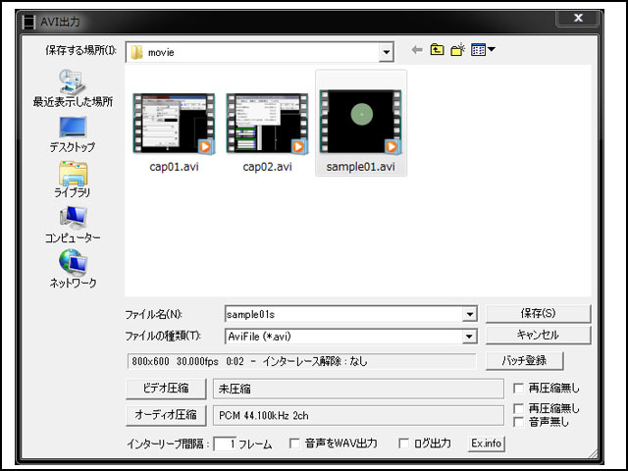Enable audio WAV output (音声をWAV出力) checkbox
The height and width of the screenshot is (471, 628).
point(294,444)
